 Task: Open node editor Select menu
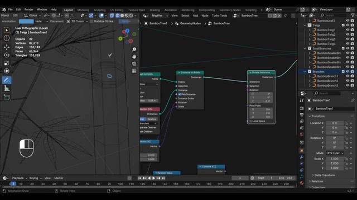[x=185, y=16]
